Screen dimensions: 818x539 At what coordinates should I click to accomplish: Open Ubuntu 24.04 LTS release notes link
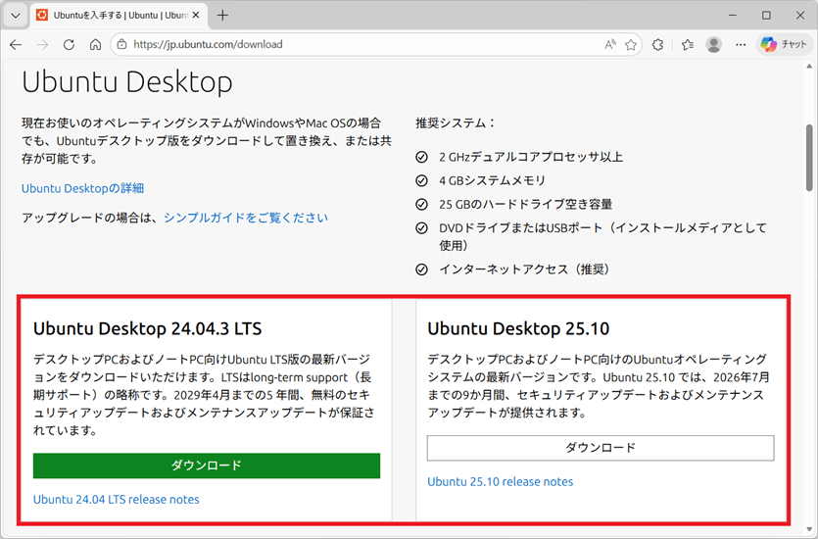click(117, 500)
